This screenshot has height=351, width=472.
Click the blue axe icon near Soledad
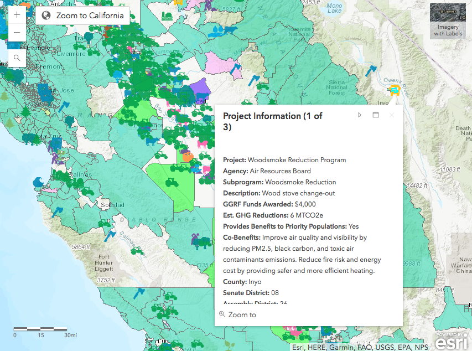(x=110, y=235)
